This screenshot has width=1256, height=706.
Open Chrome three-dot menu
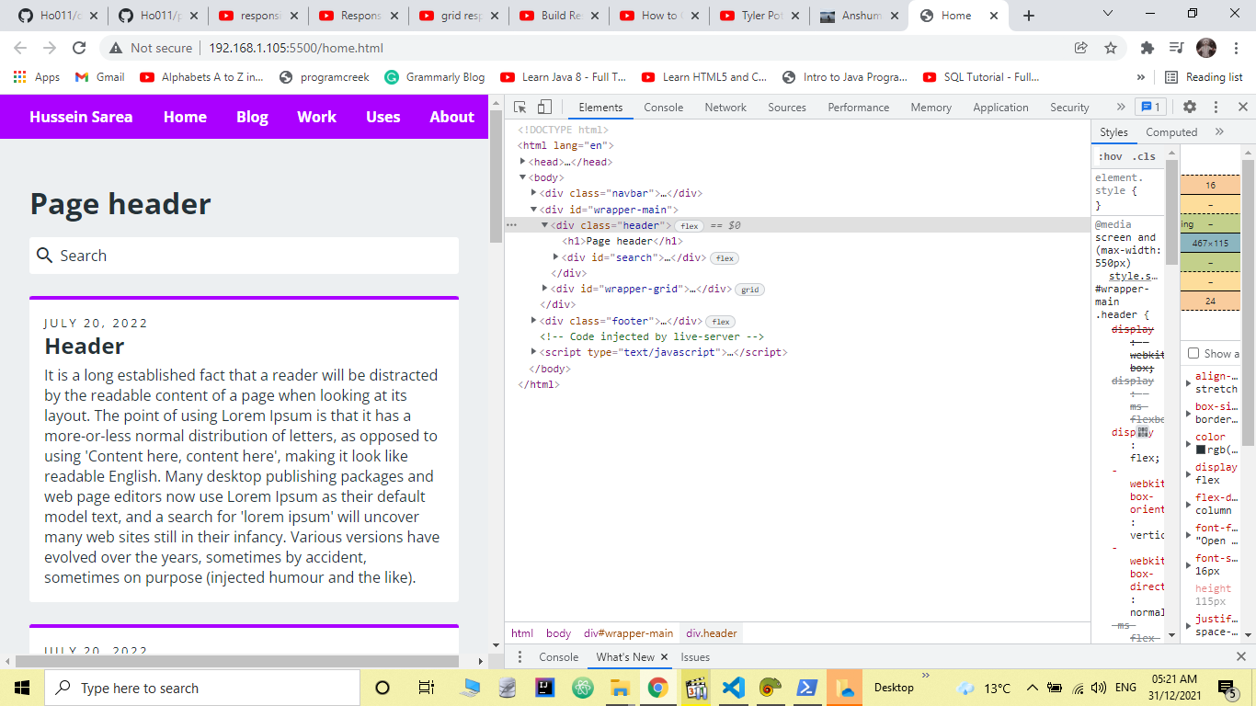[1236, 48]
